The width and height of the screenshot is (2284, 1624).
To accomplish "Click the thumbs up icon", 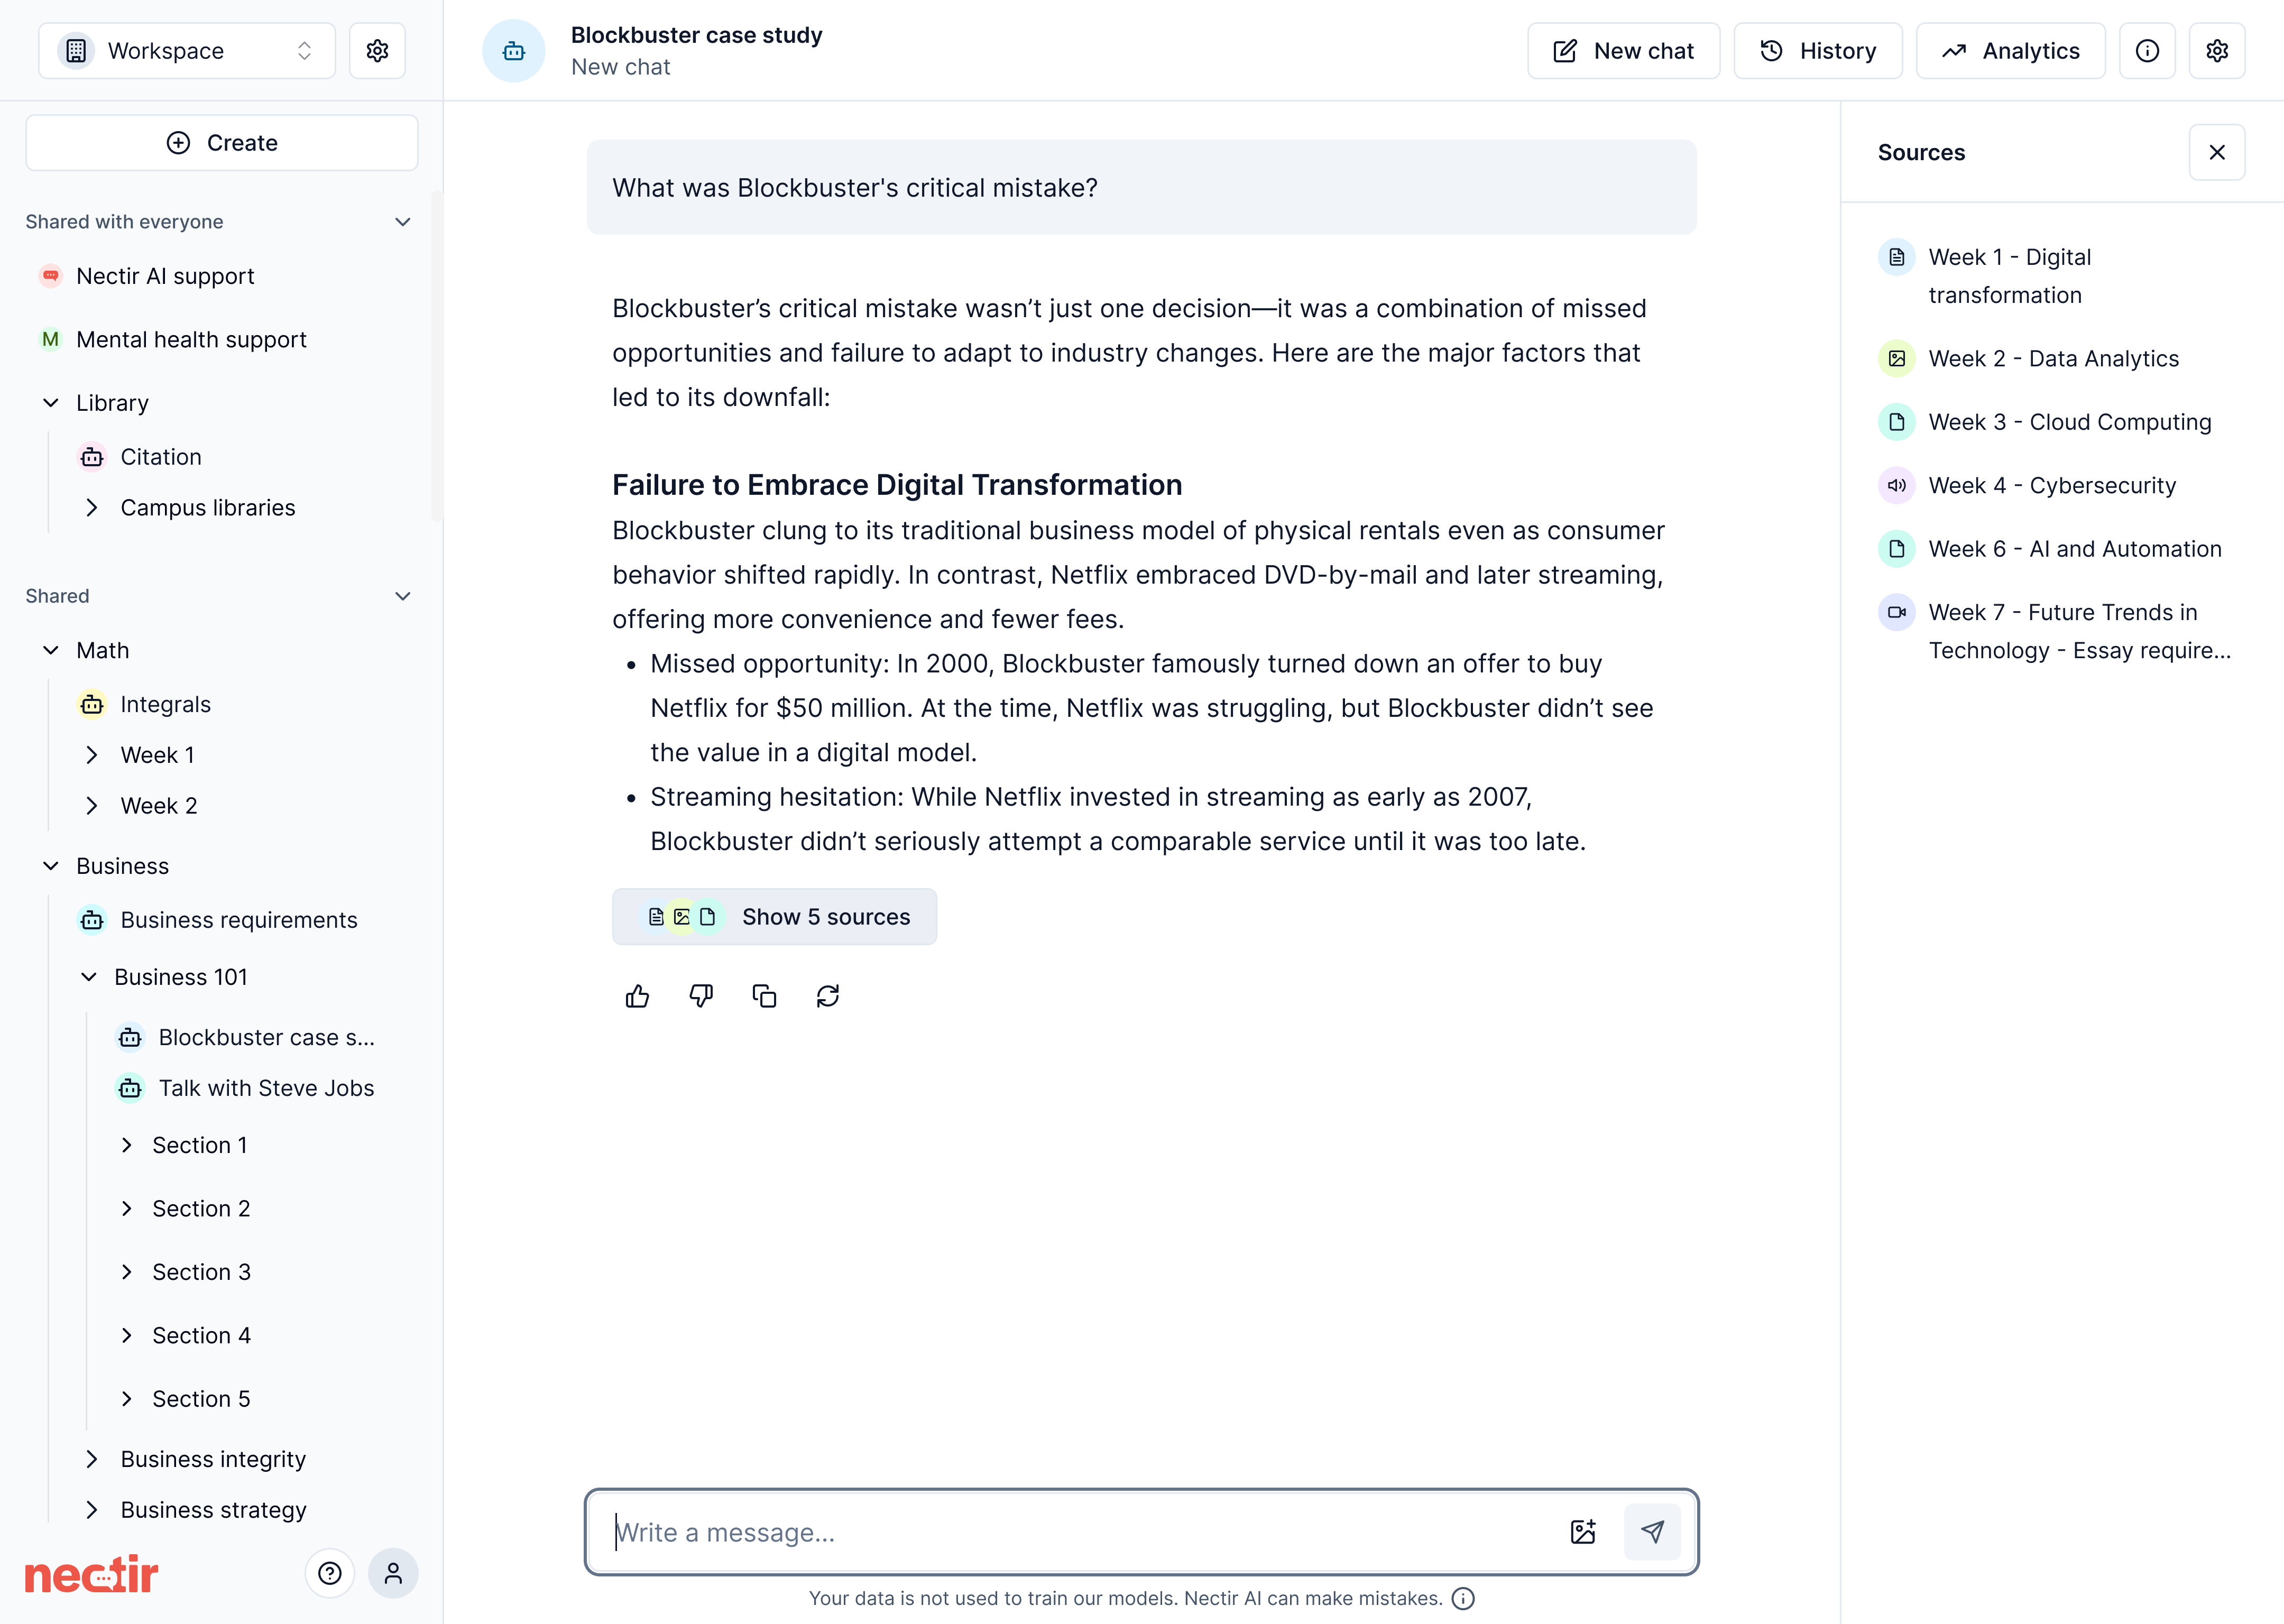I will [x=637, y=996].
